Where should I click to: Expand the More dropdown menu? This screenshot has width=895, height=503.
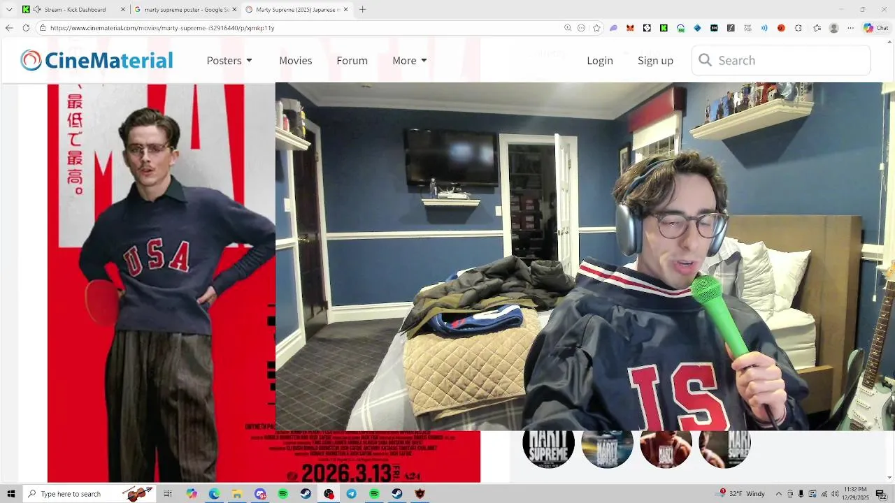coord(410,60)
